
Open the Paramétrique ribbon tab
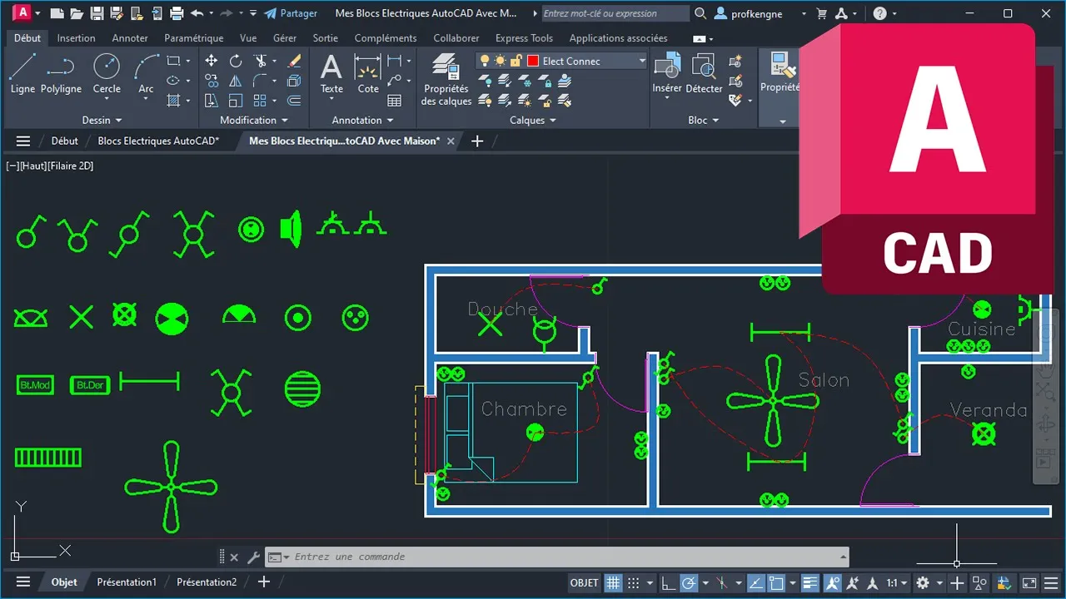point(194,38)
